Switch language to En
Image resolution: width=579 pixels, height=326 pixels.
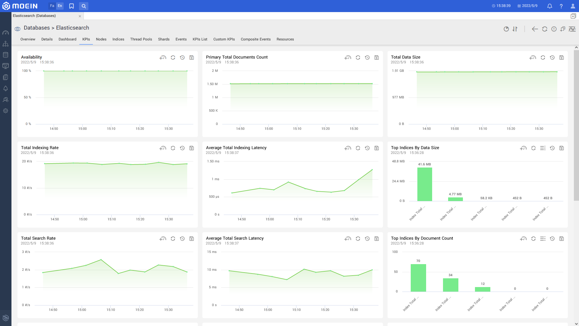(60, 6)
